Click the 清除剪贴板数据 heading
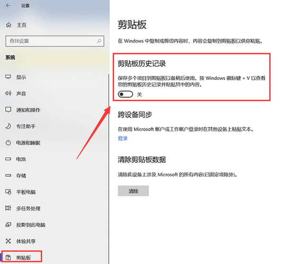Viewport: 307px width, 264px height. [142, 159]
